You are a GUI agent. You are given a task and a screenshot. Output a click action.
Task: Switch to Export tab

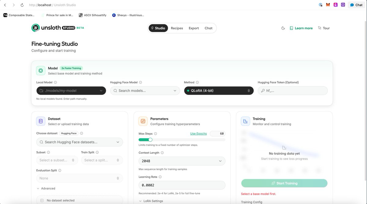click(x=194, y=28)
